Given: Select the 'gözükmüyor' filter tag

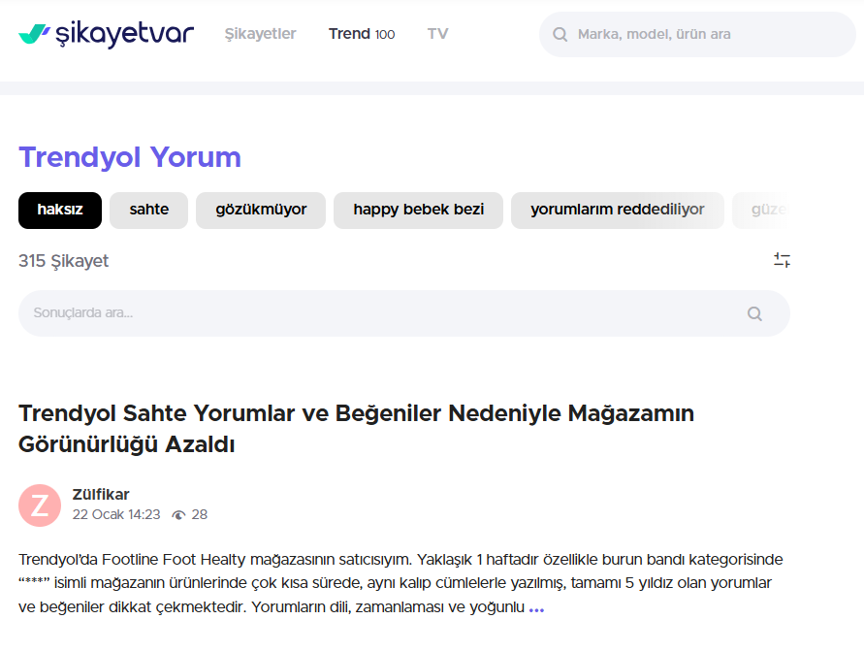Looking at the screenshot, I should tap(261, 210).
